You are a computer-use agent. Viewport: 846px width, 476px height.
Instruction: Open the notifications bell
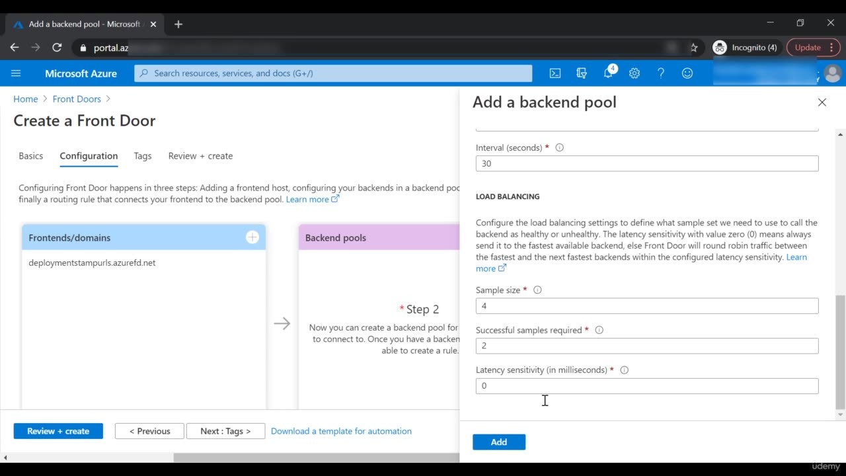click(x=609, y=73)
